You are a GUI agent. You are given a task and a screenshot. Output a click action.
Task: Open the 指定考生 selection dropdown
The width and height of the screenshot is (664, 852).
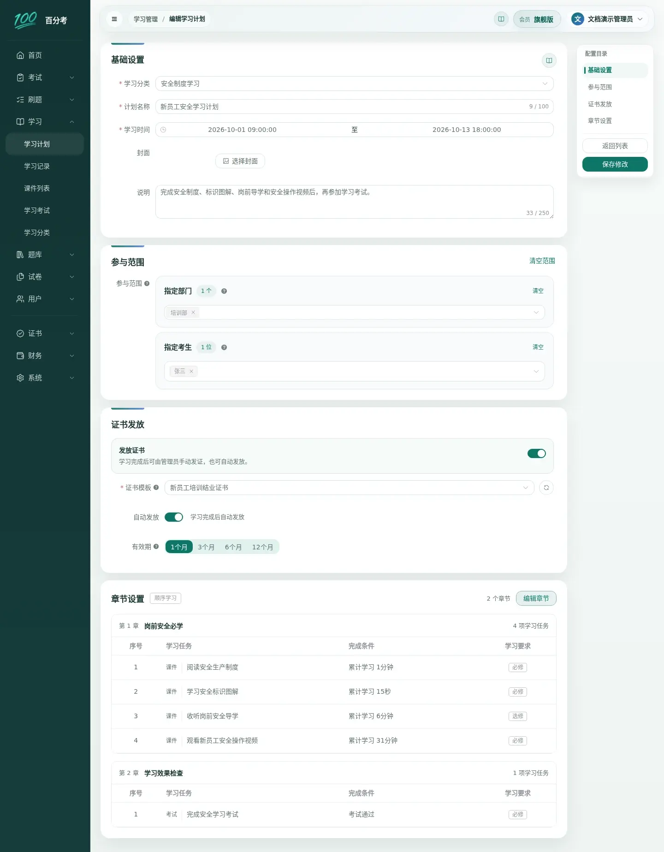(354, 371)
